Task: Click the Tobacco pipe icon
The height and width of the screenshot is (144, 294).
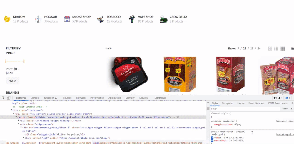Action: [x=101, y=19]
